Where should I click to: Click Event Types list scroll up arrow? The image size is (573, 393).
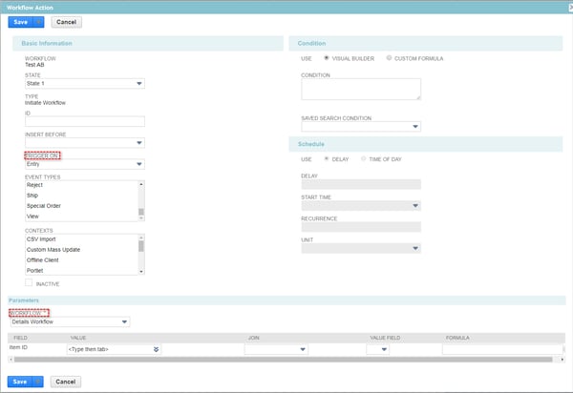(141, 184)
